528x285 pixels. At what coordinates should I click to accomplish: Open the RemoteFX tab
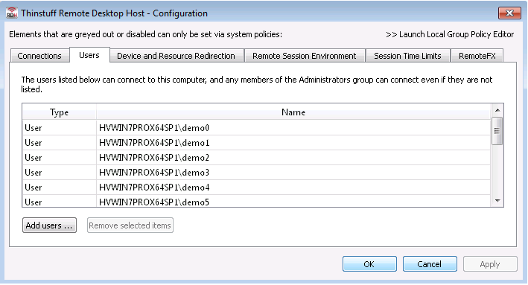point(477,56)
